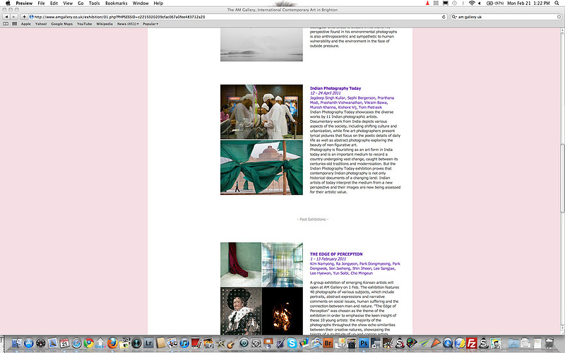This screenshot has height=353, width=565.
Task: Launch Adobe Bridge (Br) from the dock
Action: tap(328, 343)
